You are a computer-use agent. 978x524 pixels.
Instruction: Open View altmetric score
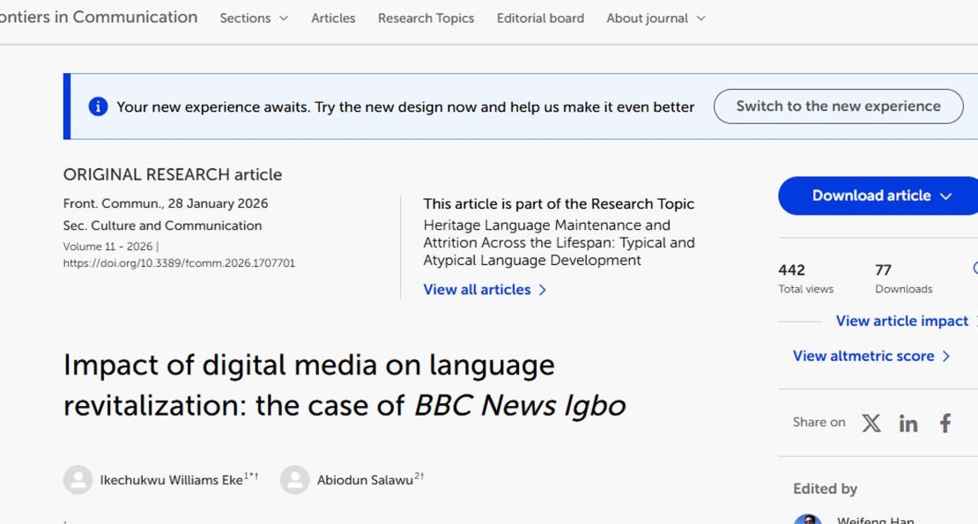coord(863,356)
